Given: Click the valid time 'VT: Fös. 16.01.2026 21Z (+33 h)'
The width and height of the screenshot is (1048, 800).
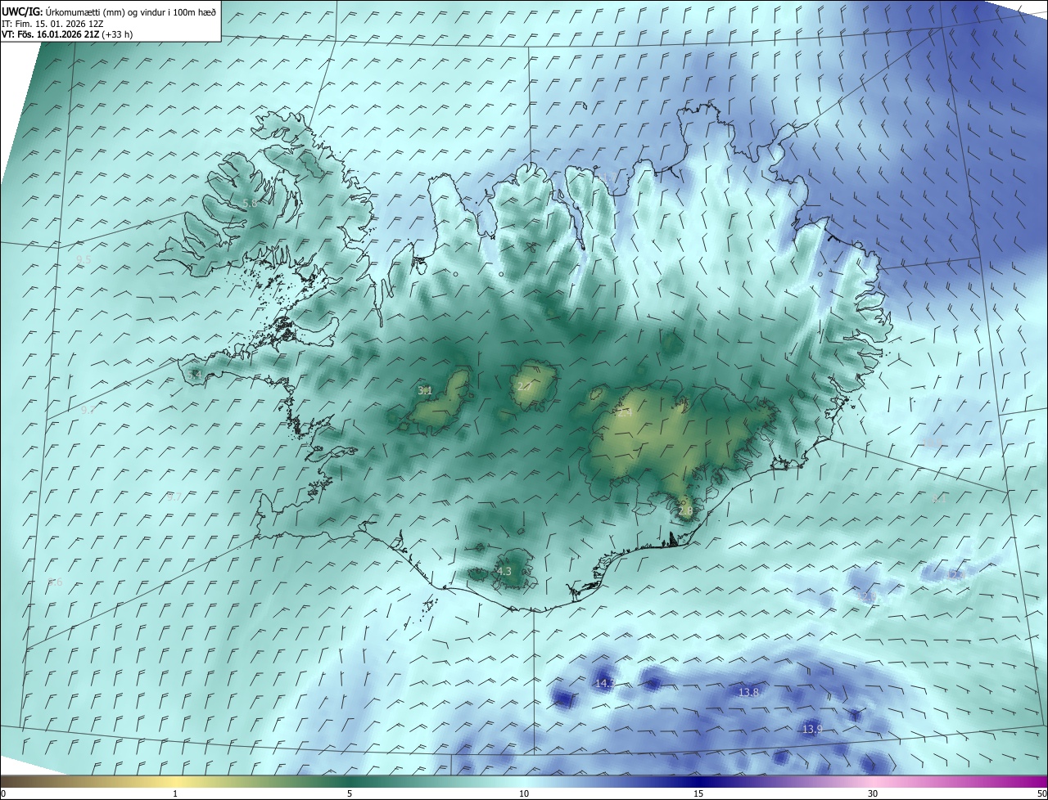Looking at the screenshot, I should point(67,34).
